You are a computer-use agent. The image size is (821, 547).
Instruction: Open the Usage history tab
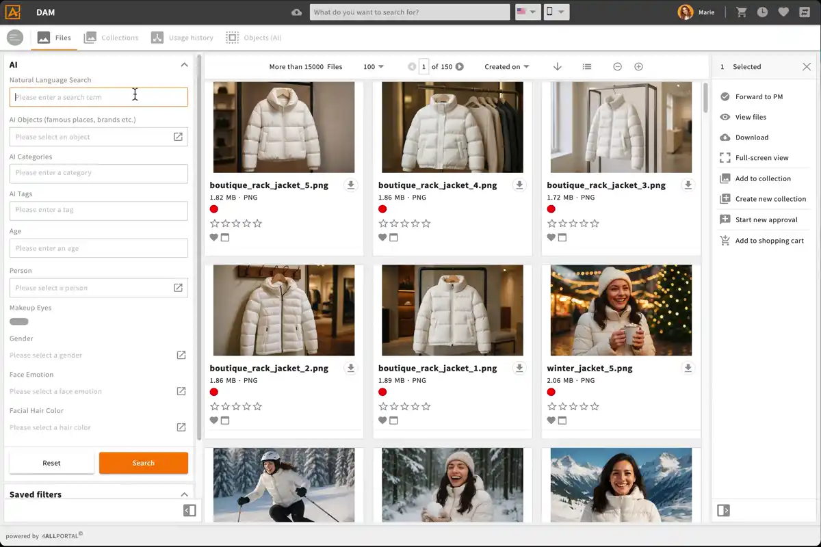182,38
